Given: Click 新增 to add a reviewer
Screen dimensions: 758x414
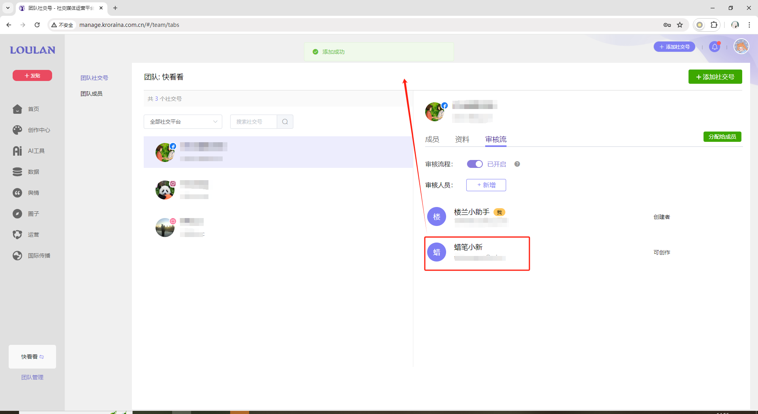Looking at the screenshot, I should pyautogui.click(x=486, y=185).
